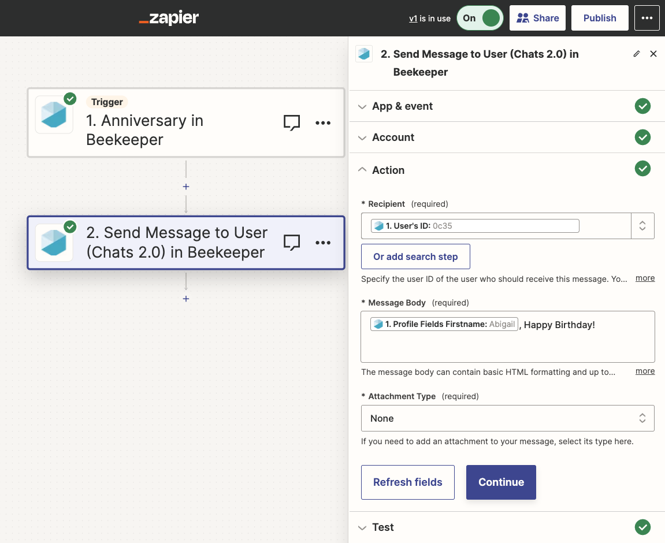
Task: Click the Profile Fields Firstname pill
Action: 444,324
